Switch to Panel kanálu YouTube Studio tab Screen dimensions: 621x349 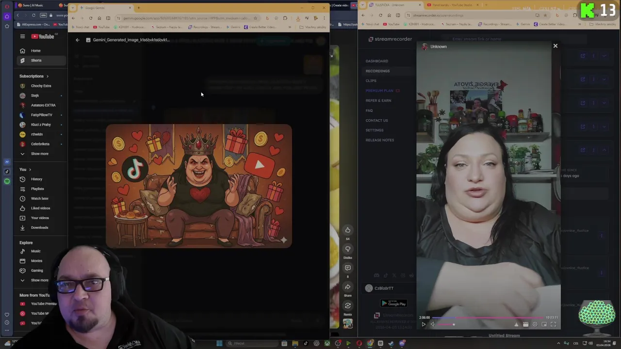click(452, 5)
